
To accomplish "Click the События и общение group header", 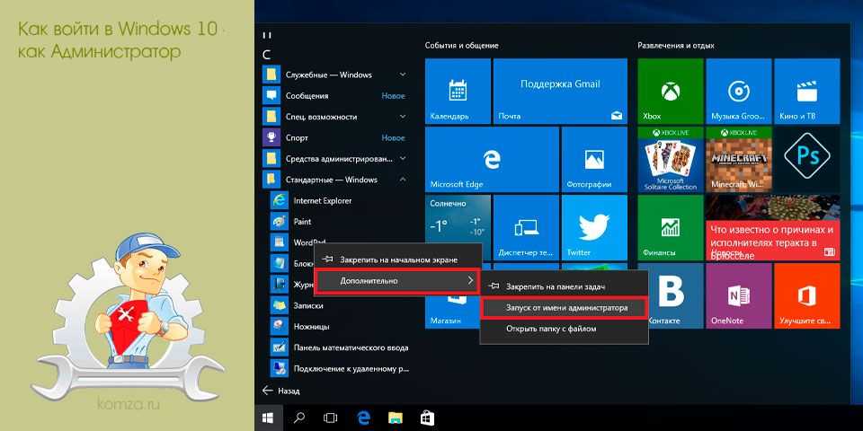I will 461,46.
